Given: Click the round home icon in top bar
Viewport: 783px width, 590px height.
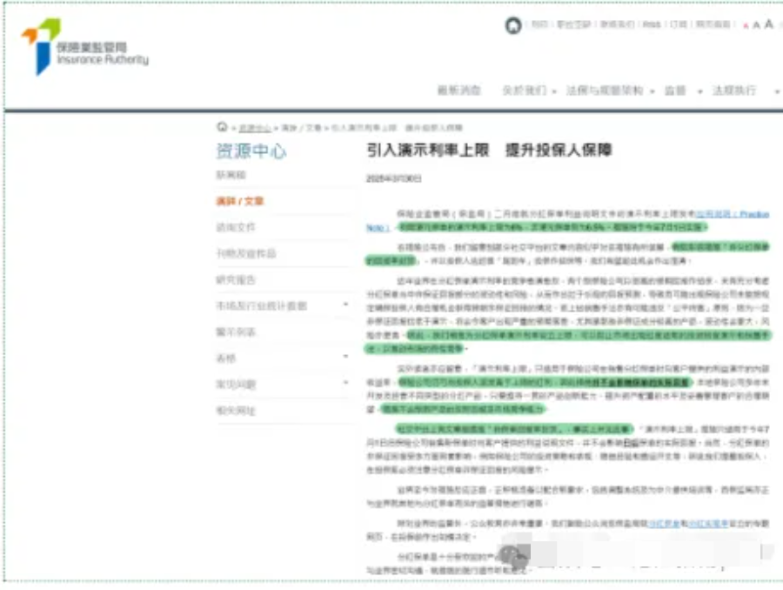Looking at the screenshot, I should point(513,25).
